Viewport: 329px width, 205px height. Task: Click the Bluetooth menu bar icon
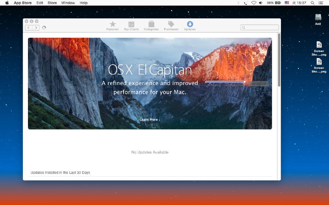pyautogui.click(x=238, y=3)
